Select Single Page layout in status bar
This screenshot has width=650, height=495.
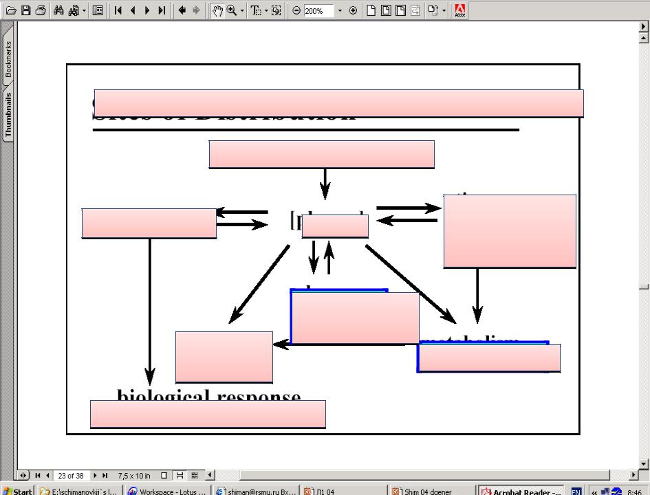point(164,476)
